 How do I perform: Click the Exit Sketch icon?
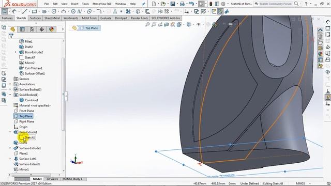tap(5, 11)
